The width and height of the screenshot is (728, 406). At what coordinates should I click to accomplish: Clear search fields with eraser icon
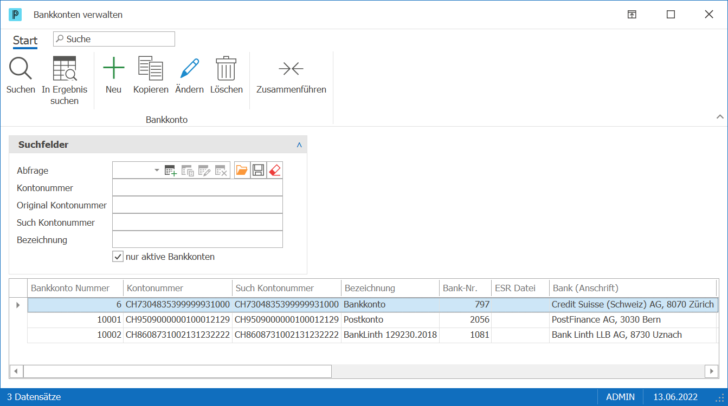(275, 171)
